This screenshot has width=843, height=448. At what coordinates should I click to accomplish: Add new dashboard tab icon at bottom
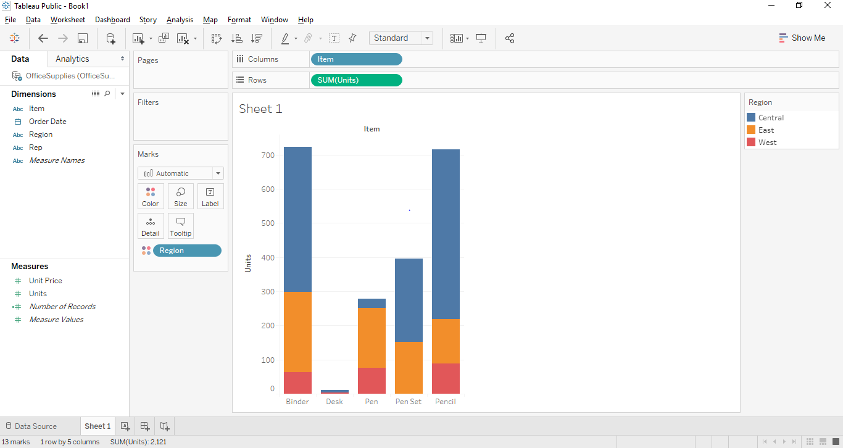point(145,426)
